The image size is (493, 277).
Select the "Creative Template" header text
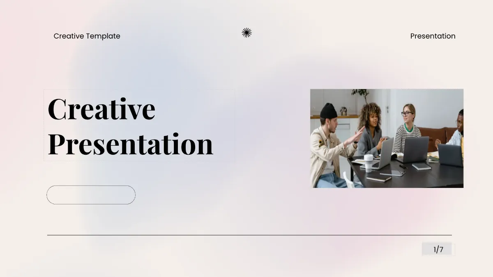pyautogui.click(x=87, y=36)
